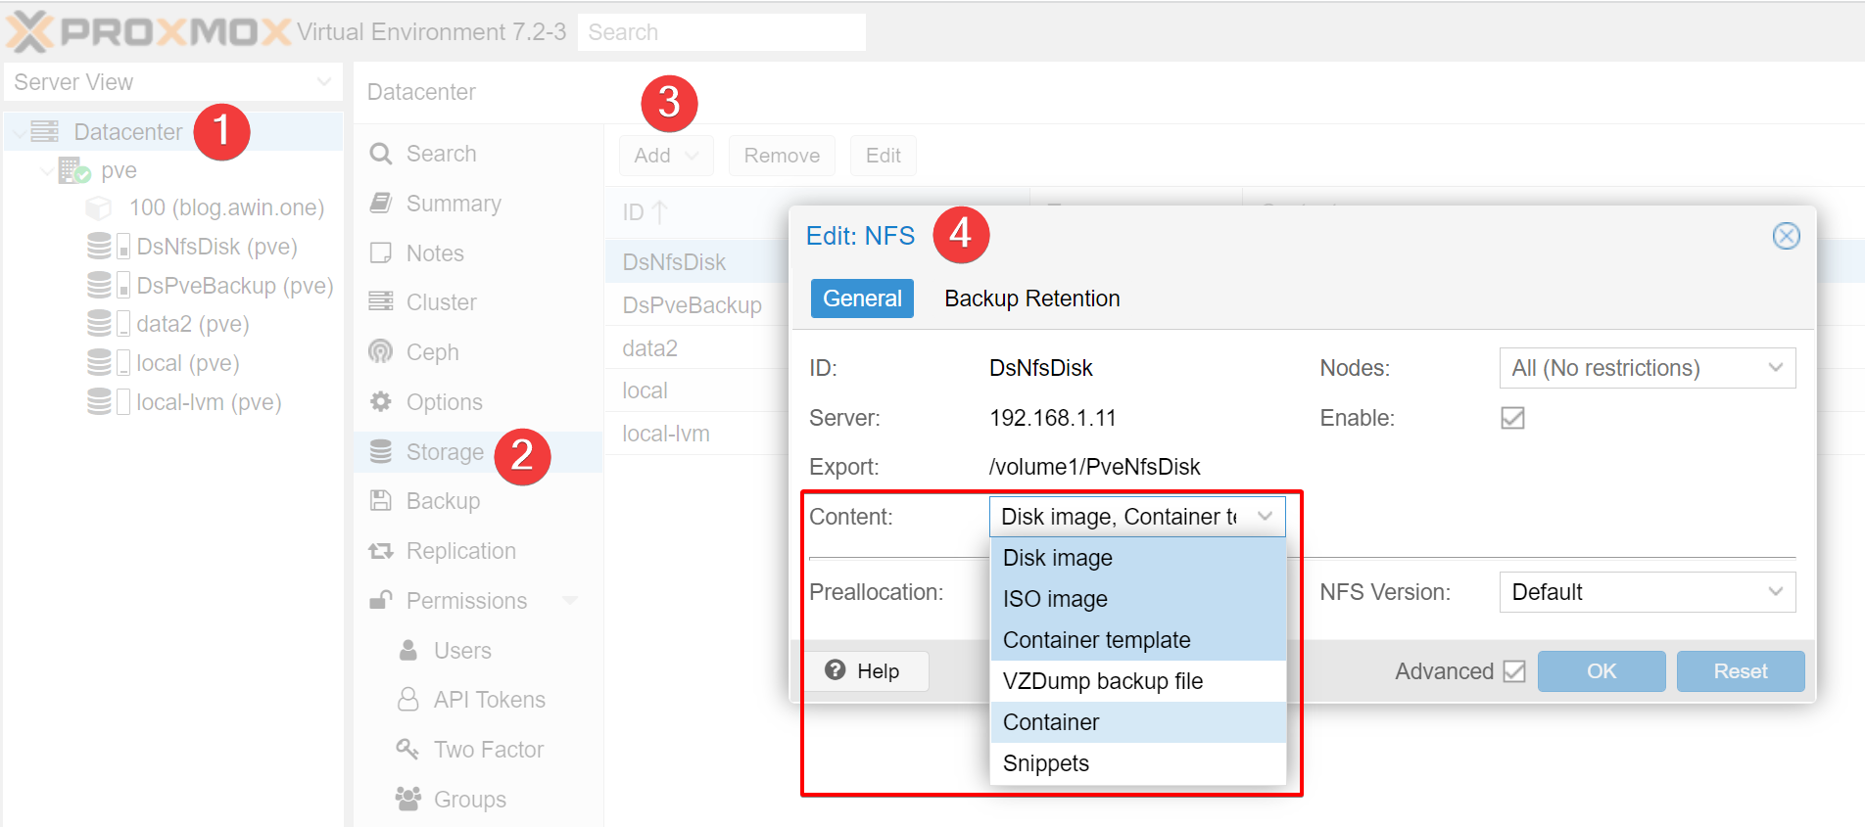Screen dimensions: 1865x827
Task: Click the Options gear icon
Action: [x=380, y=401]
